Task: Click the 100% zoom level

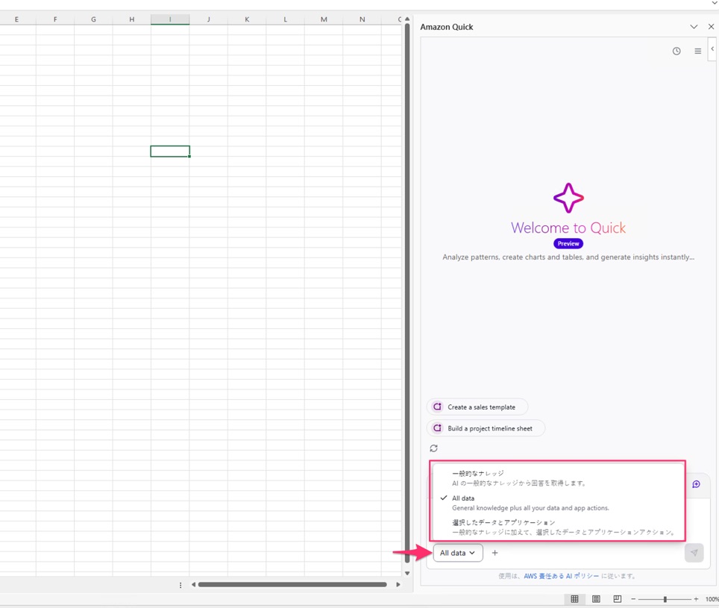Action: click(712, 599)
